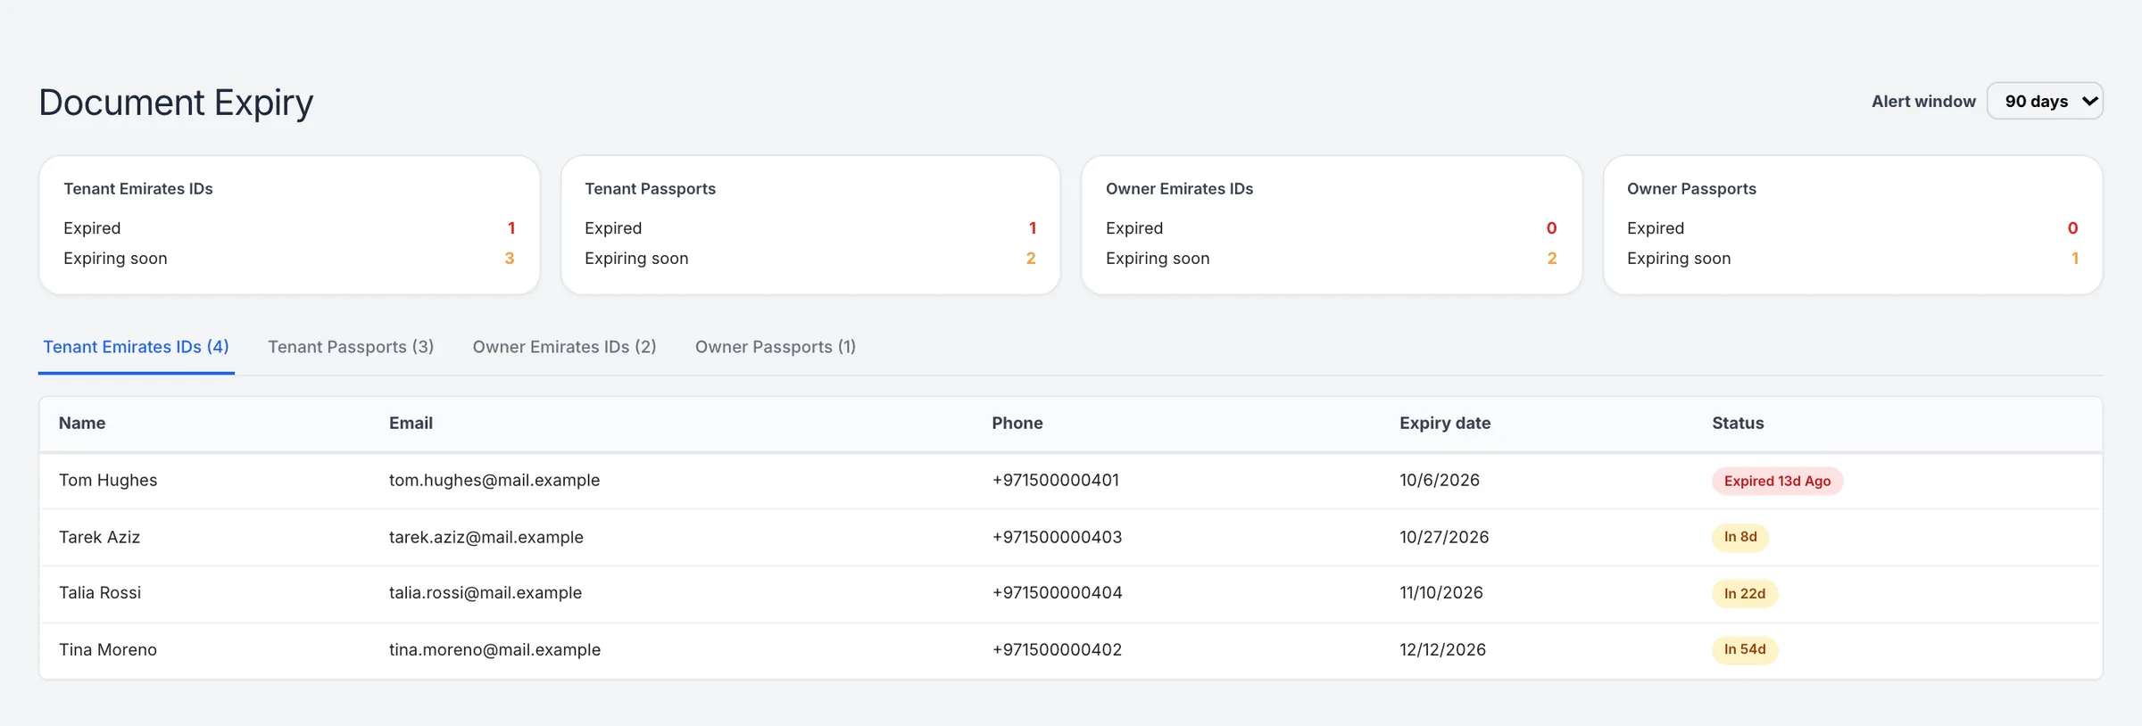Select the Tom Hughes name cell
Image resolution: width=2142 pixels, height=726 pixels.
[x=108, y=481]
